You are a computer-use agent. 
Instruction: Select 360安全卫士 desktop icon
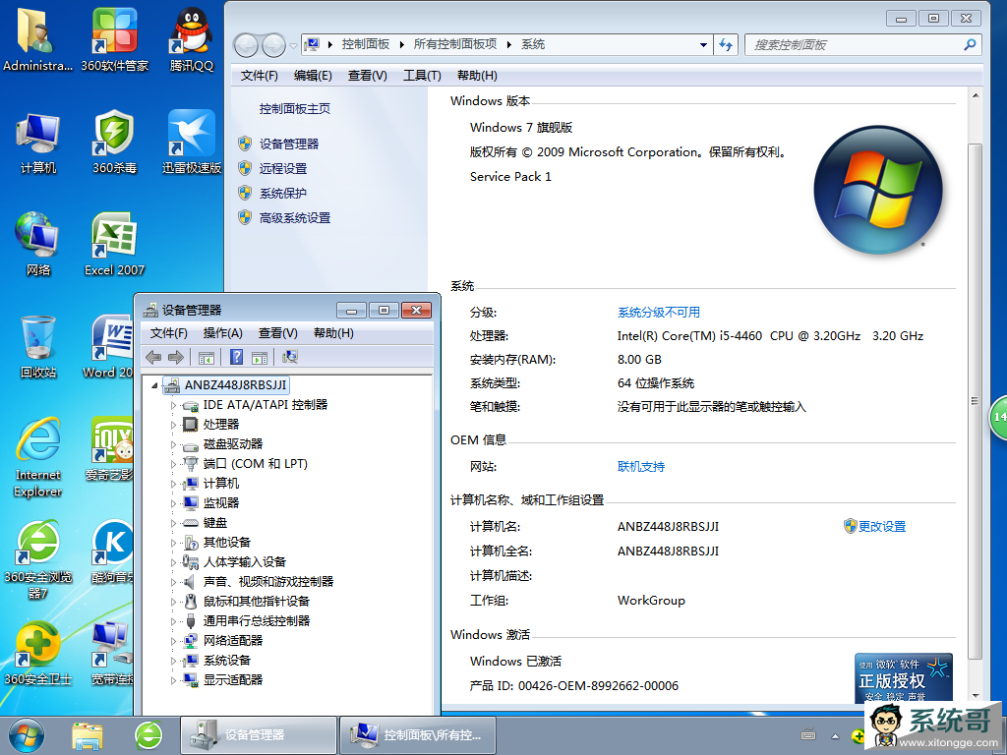pyautogui.click(x=38, y=654)
